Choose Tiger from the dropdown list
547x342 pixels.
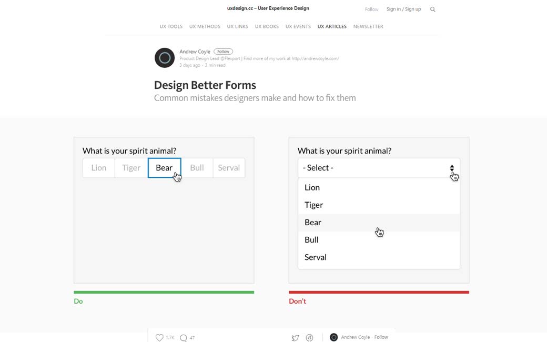coord(314,205)
